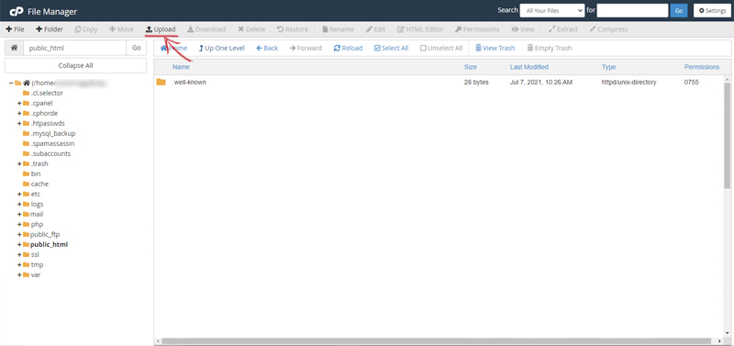The height and width of the screenshot is (346, 734).
Task: Navigate Back
Action: (267, 48)
